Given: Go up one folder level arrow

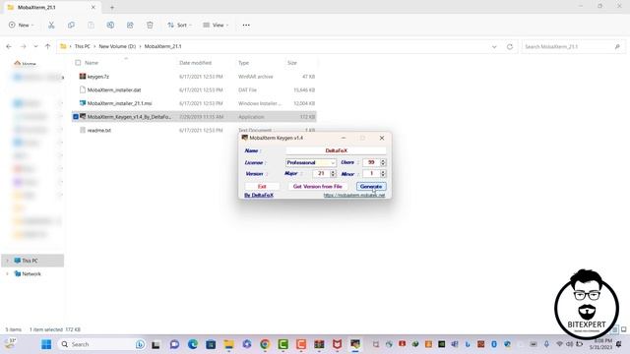Looking at the screenshot, I should 48,46.
